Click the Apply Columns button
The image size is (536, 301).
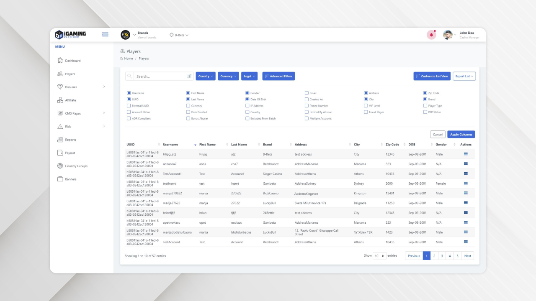point(461,134)
